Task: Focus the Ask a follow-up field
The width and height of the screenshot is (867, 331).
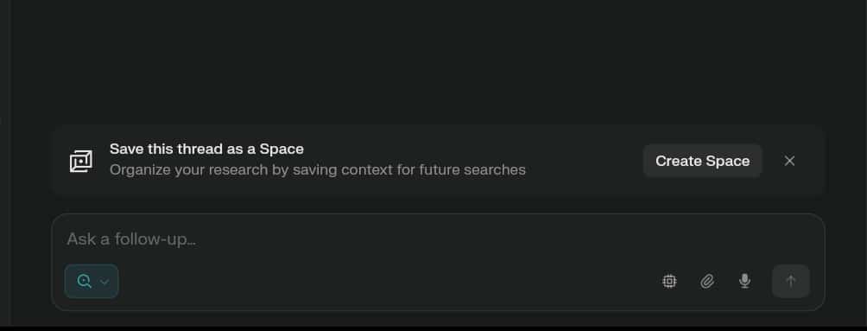Action: tap(438, 239)
